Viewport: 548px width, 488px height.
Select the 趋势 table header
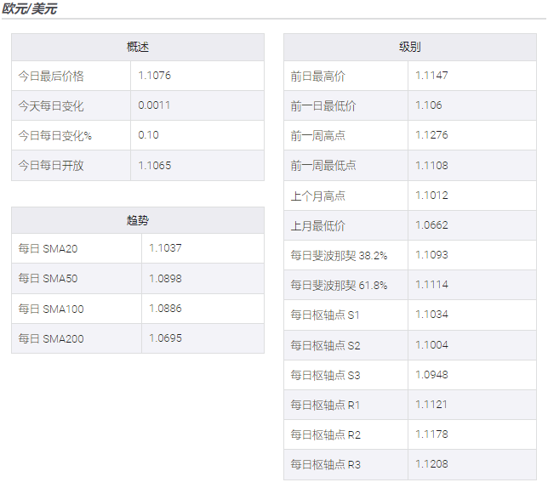[138, 220]
